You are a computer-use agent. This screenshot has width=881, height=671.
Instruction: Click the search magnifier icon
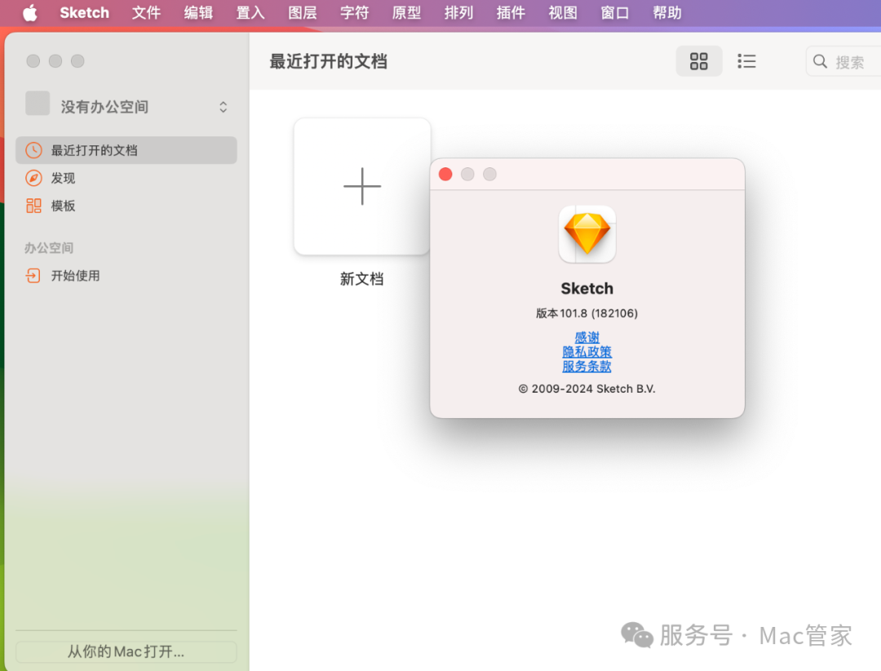[x=821, y=61]
